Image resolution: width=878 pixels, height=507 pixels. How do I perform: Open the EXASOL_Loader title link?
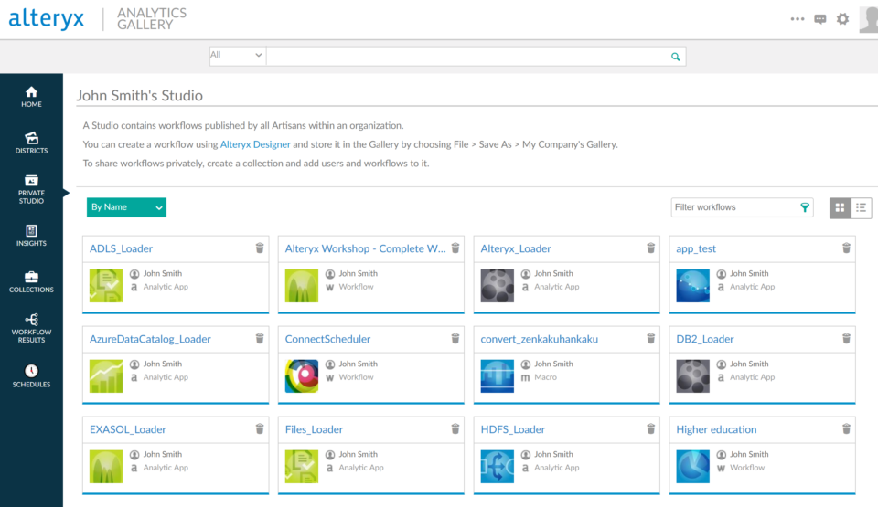(128, 429)
